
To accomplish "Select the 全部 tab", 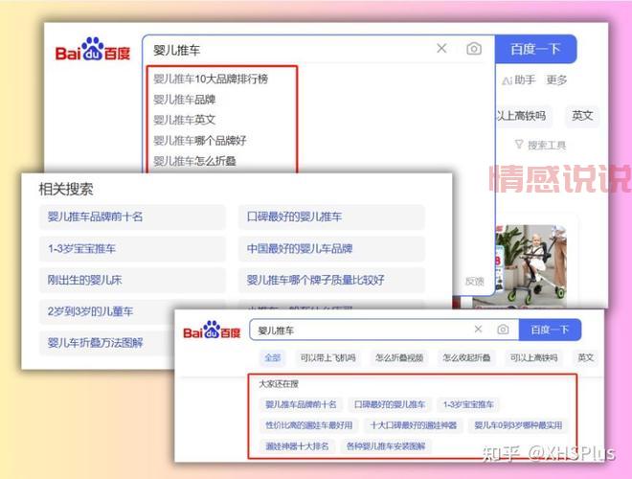I will pos(273,357).
